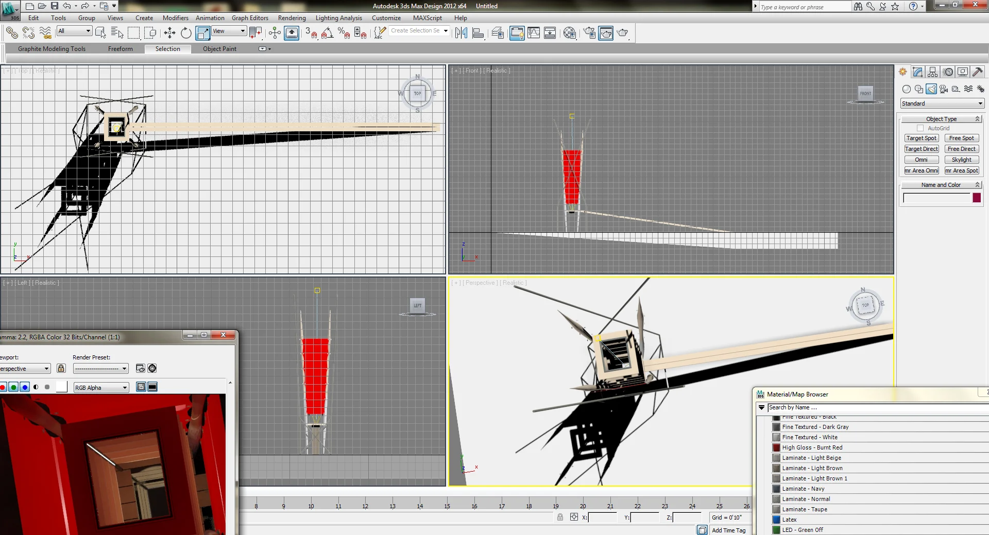Screen dimensions: 989x535
Task: Click the Mirror tool in the toolbar
Action: (x=462, y=33)
